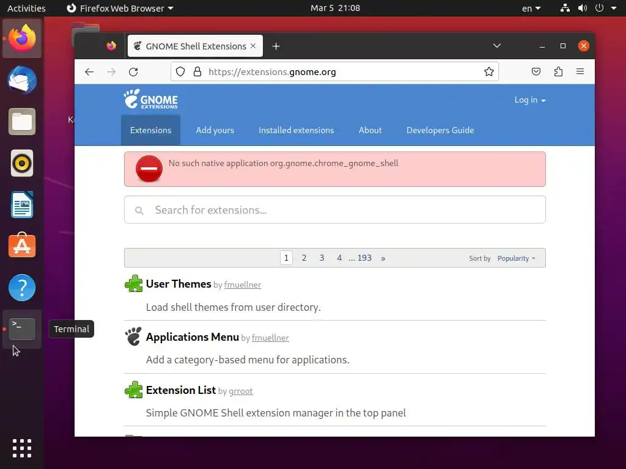Select the GNOME Shell Extensions browser tab

[x=195, y=46]
